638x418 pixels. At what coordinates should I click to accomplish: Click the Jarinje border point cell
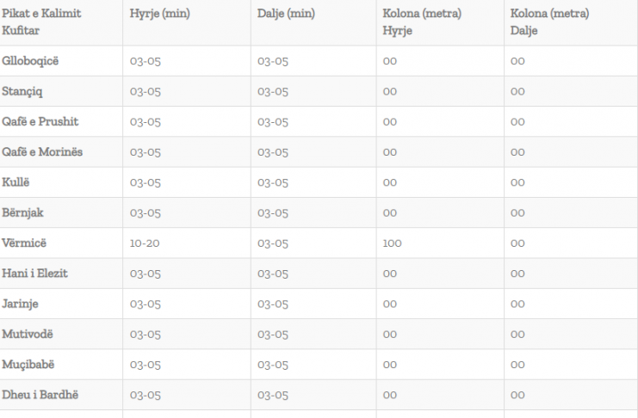click(x=20, y=304)
